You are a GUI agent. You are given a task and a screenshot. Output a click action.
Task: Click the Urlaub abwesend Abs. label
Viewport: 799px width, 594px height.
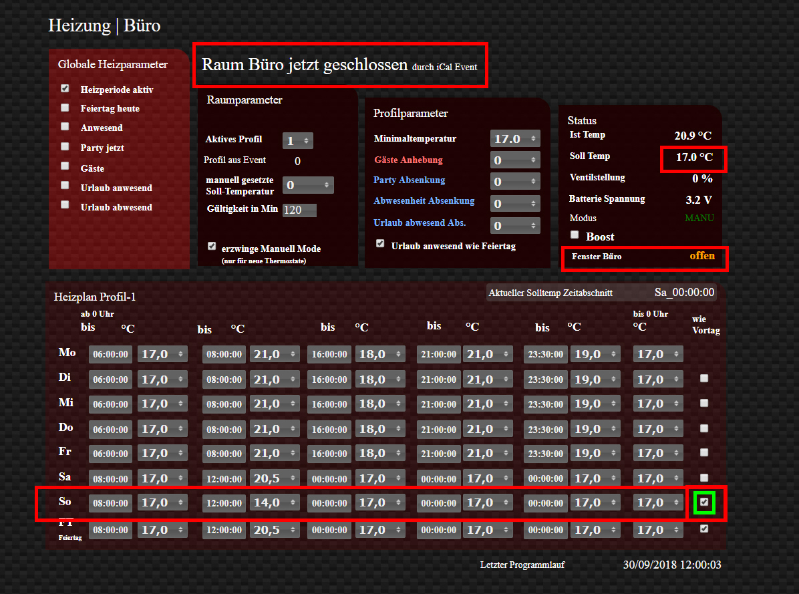420,222
